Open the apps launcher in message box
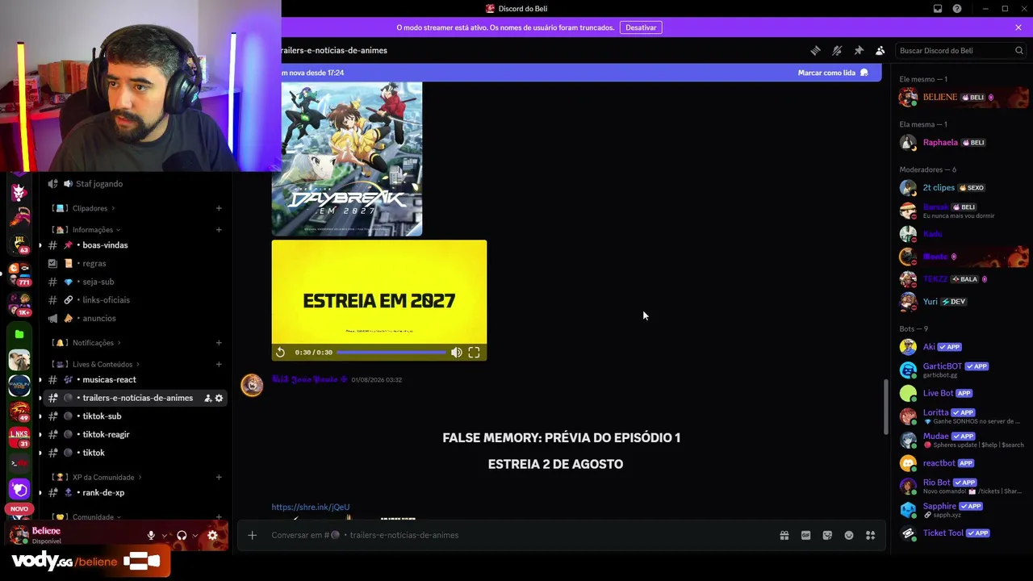Viewport: 1033px width, 581px height. click(871, 535)
